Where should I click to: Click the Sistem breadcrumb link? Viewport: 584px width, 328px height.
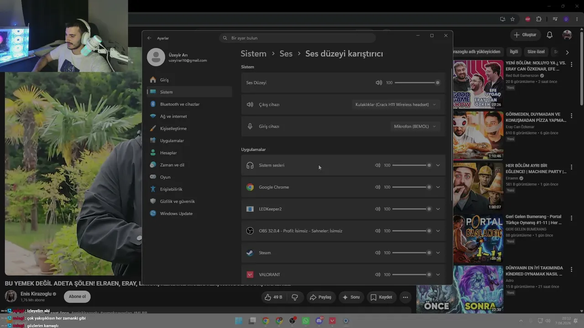click(x=254, y=54)
